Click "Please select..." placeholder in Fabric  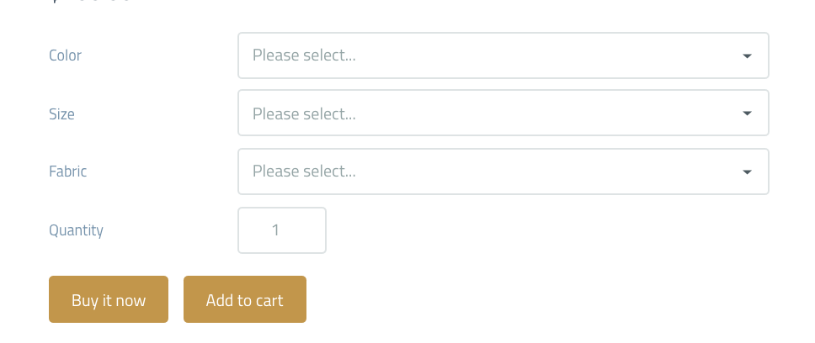pos(304,171)
